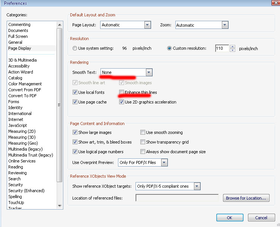Uncheck Use local fonts
The height and width of the screenshot is (227, 280).
pyautogui.click(x=75, y=92)
